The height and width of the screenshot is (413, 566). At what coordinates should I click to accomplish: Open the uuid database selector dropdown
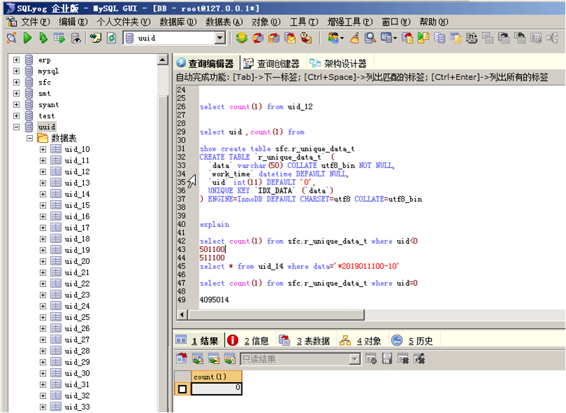coord(220,38)
